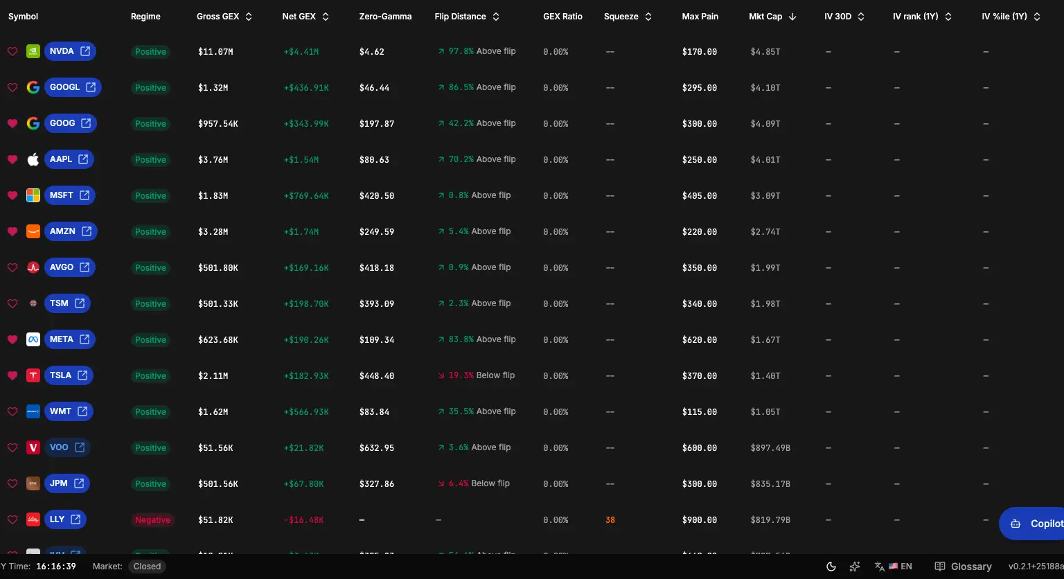Open the META ticker link

(70, 339)
